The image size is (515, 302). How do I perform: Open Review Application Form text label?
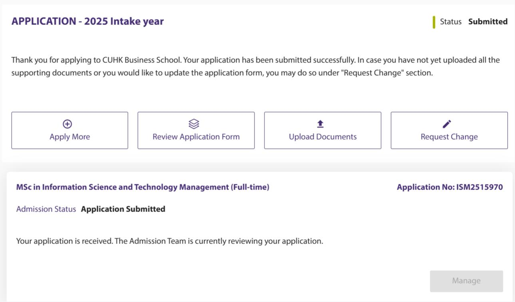pyautogui.click(x=196, y=137)
